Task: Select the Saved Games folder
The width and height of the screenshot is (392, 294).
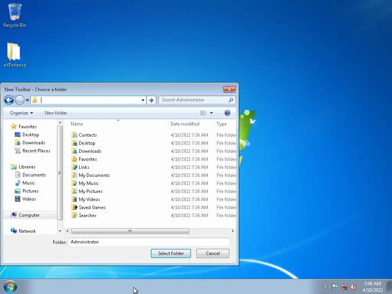Action: pos(88,207)
